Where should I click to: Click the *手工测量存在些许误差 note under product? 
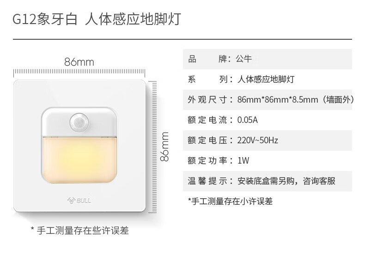(79, 231)
